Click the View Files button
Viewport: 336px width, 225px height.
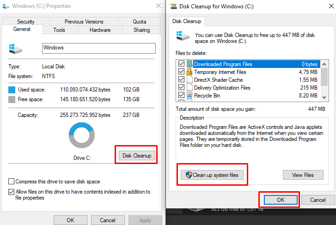pos(303,175)
